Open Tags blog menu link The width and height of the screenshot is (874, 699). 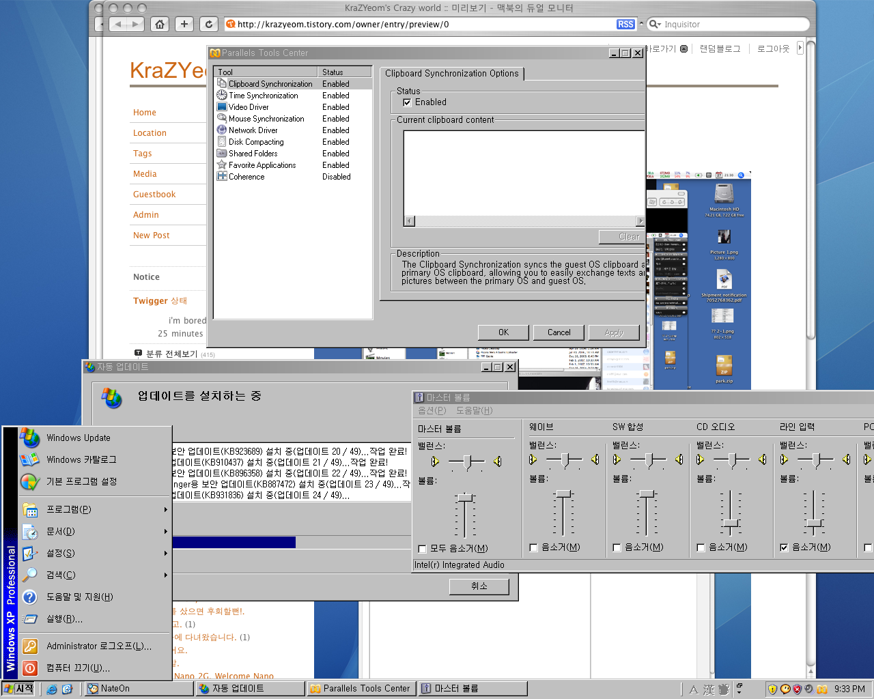pos(143,154)
